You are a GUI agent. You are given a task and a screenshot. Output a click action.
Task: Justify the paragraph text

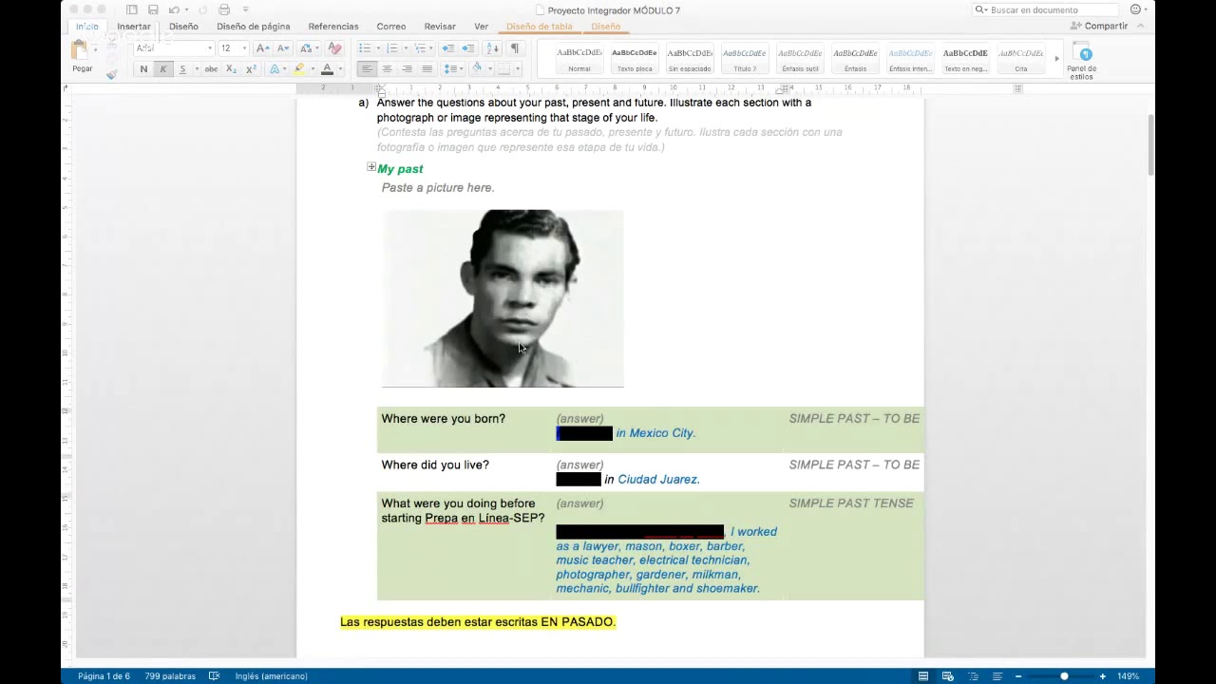click(x=427, y=69)
